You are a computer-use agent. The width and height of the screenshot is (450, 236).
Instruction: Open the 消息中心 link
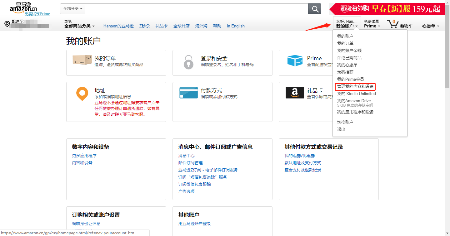187,156
